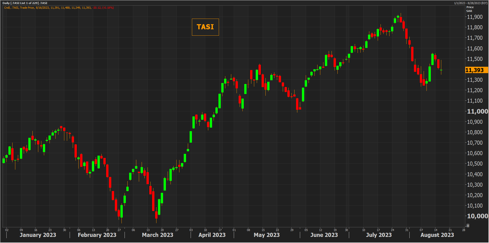Viewport: 489px width, 243px height.
Task: Select the July 2023 month label
Action: 379,235
